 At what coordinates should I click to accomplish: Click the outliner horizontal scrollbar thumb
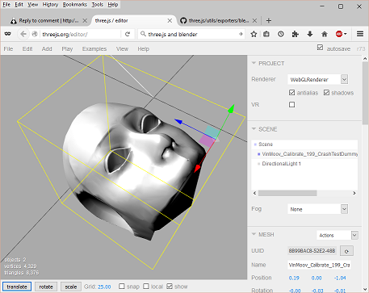287,193
